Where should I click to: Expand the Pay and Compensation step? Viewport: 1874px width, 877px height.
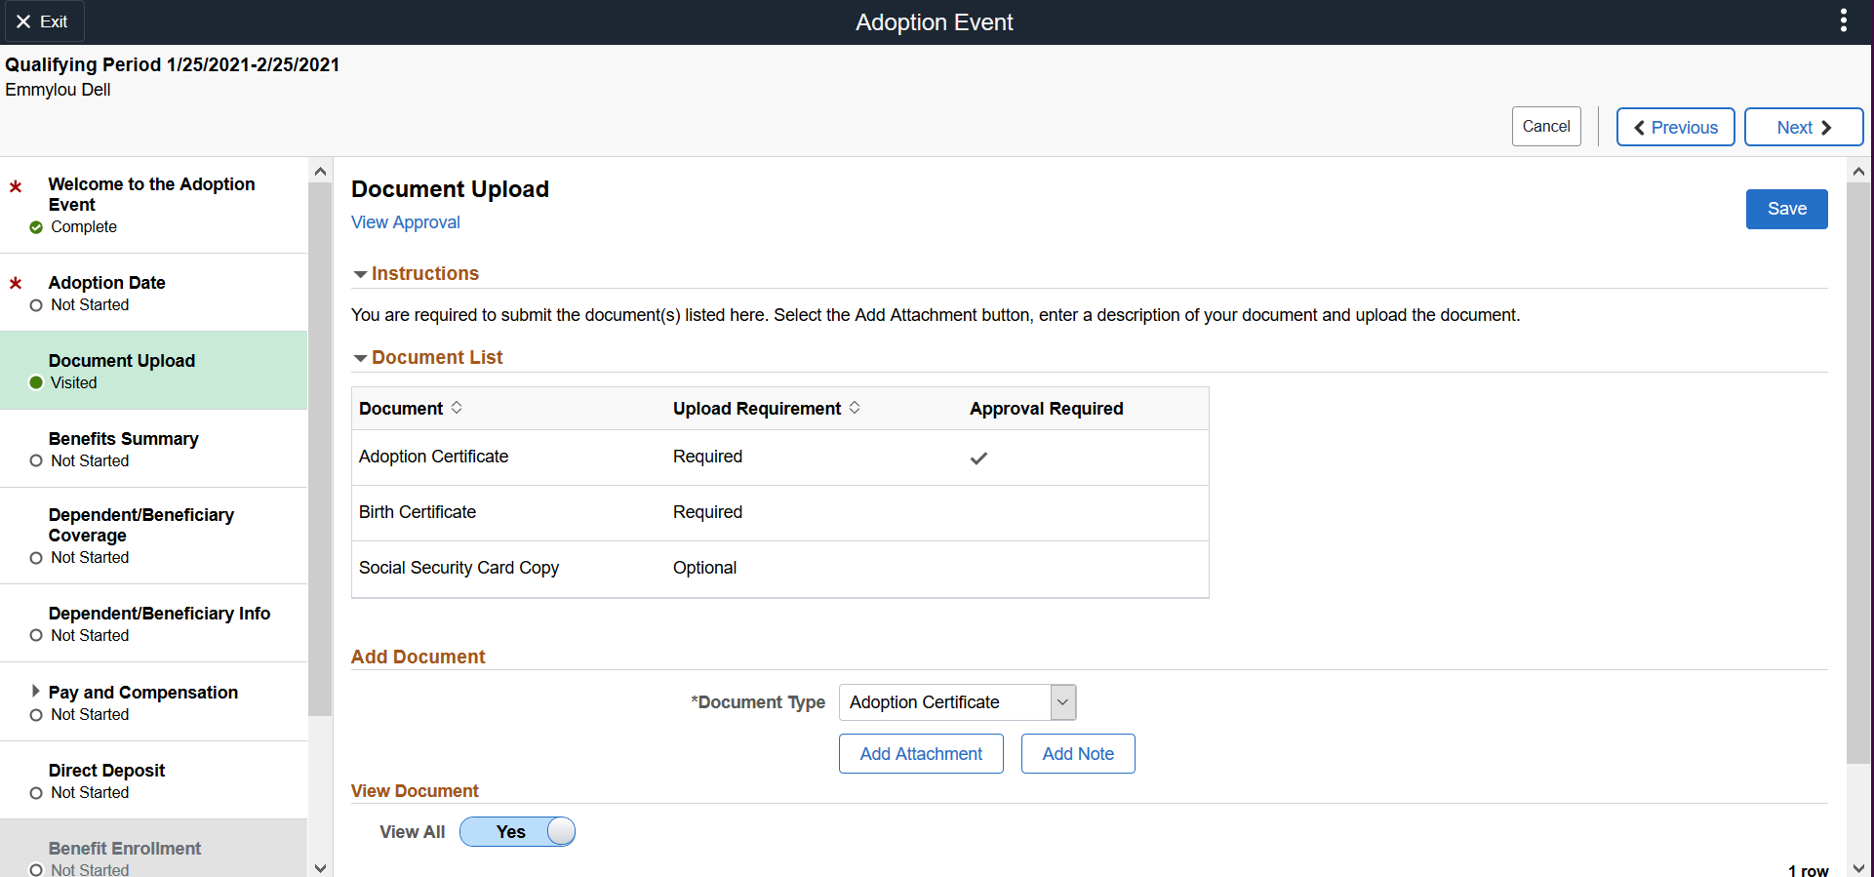36,692
